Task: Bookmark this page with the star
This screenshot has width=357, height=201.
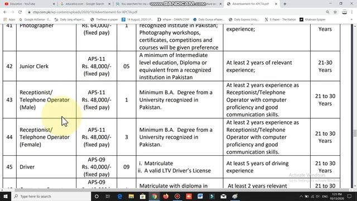Action: point(335,12)
